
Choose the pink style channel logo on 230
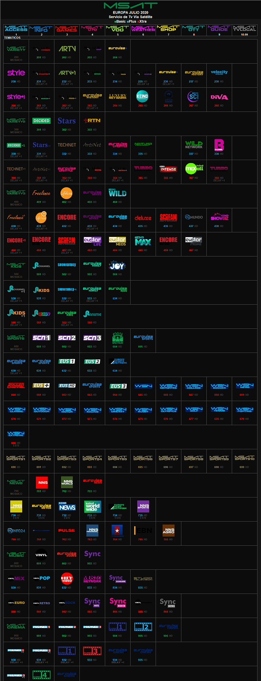coord(16,72)
